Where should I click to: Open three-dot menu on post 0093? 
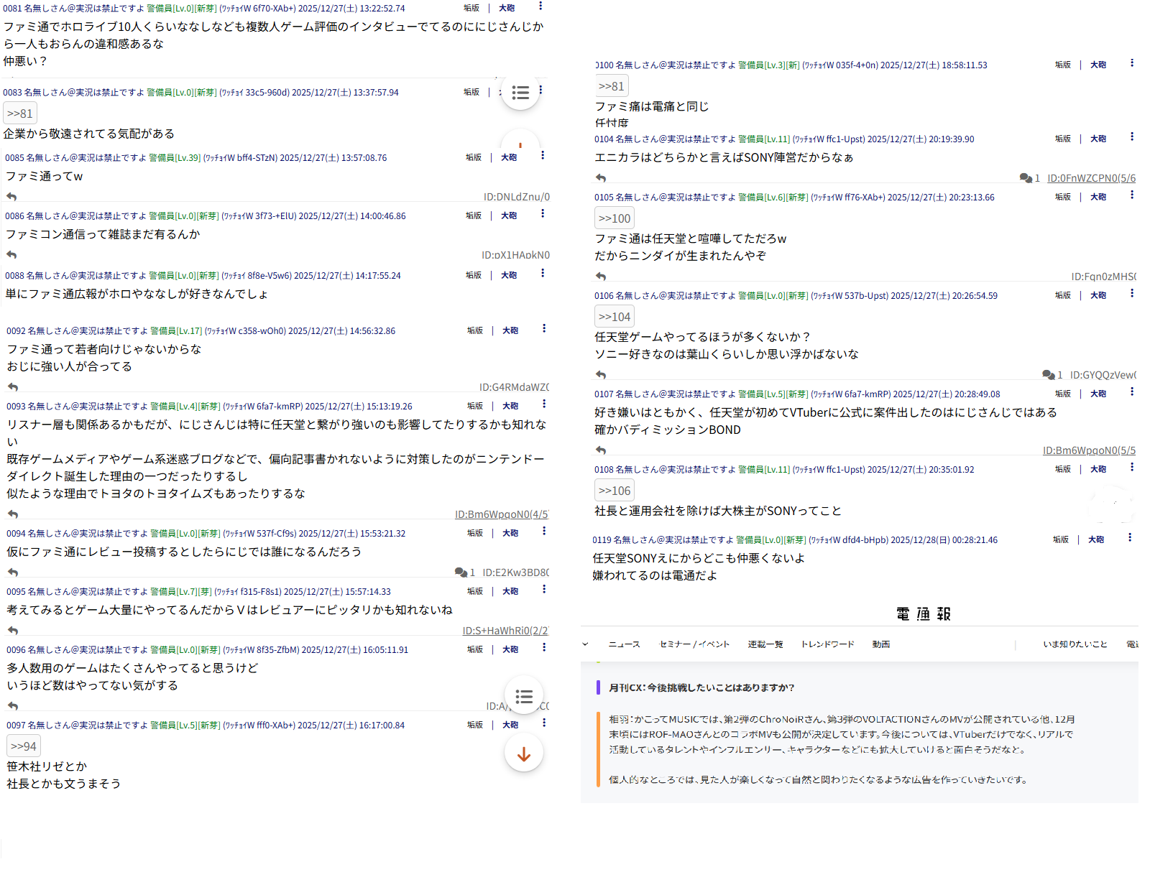(544, 404)
